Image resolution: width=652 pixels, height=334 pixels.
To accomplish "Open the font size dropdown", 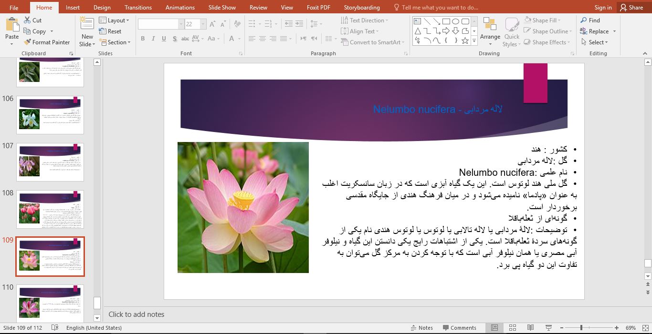I will (x=203, y=24).
